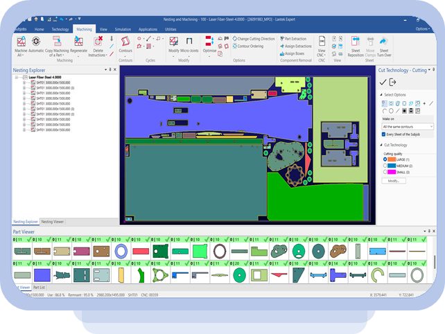This screenshot has height=334, width=445.
Task: Collapse the Cut Technology section
Action: (x=381, y=145)
